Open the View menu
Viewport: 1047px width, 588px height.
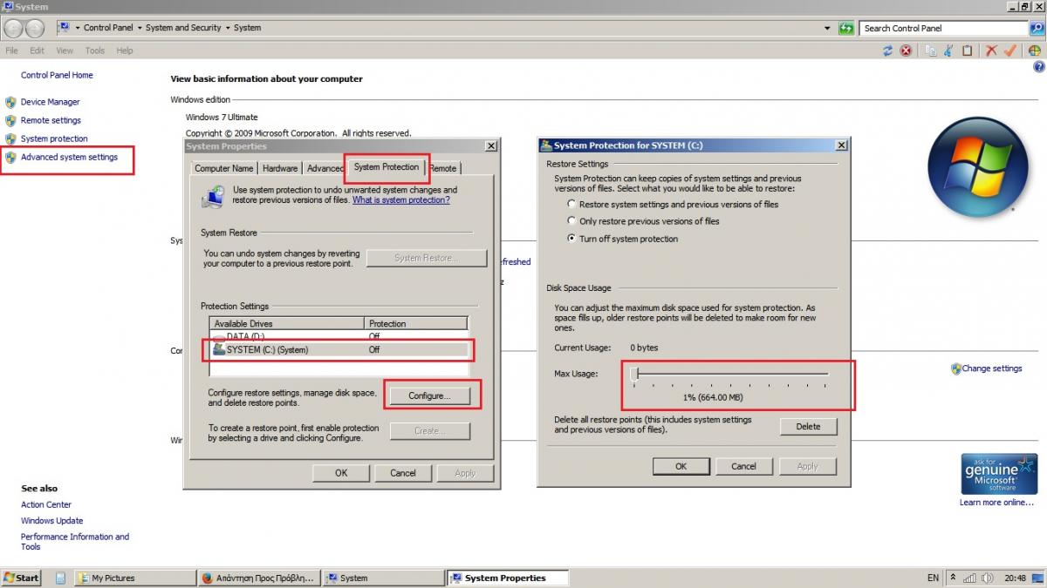[65, 51]
